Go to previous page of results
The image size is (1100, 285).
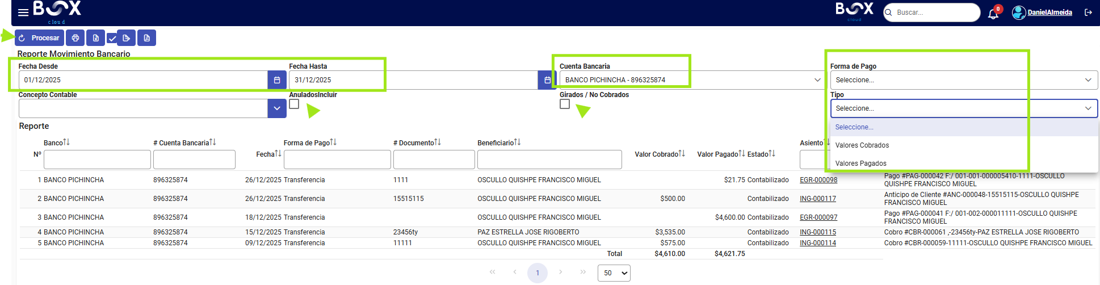pyautogui.click(x=515, y=272)
